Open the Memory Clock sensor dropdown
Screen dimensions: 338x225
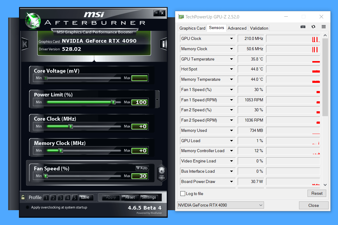(x=231, y=49)
